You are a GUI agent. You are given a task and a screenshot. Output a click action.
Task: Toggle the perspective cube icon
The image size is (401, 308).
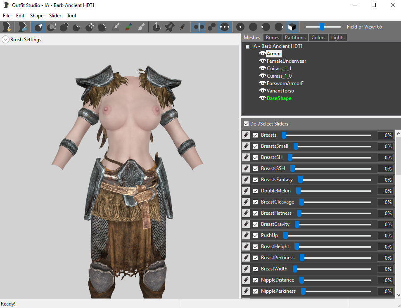coord(292,27)
